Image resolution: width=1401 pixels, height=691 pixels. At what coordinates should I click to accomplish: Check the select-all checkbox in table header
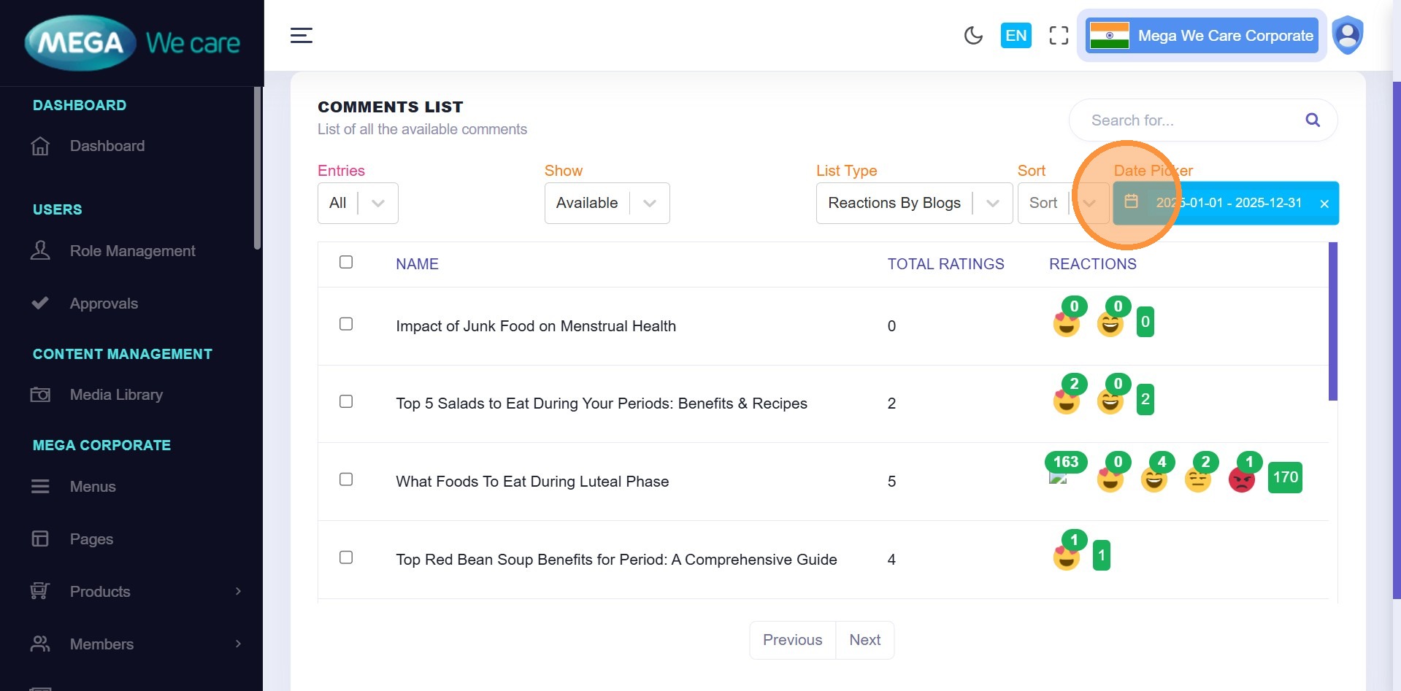[346, 262]
